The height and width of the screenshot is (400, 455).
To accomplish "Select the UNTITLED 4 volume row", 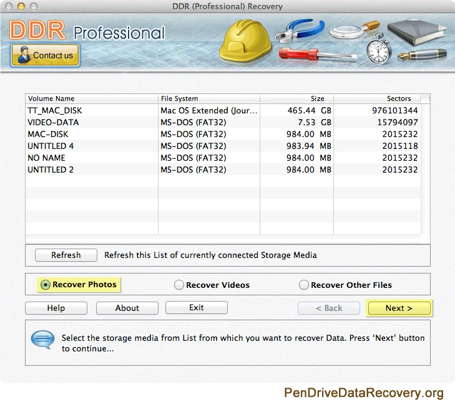I will coord(223,146).
